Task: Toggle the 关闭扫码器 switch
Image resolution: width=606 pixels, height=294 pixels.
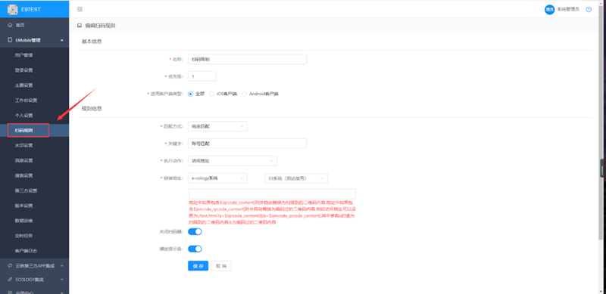Action: (x=195, y=231)
